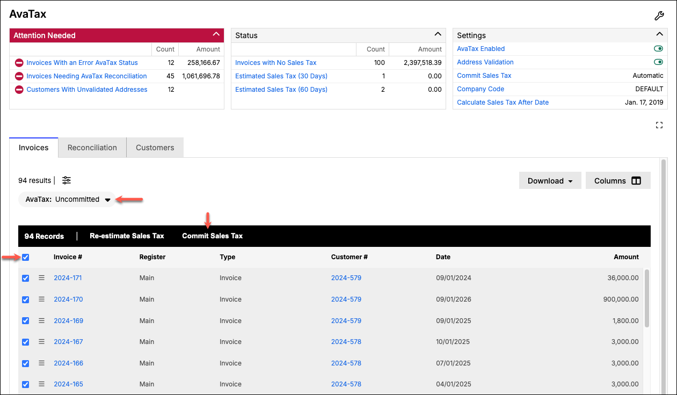Uncheck the checkbox for invoice 2024-170
The height and width of the screenshot is (395, 677).
click(x=25, y=299)
